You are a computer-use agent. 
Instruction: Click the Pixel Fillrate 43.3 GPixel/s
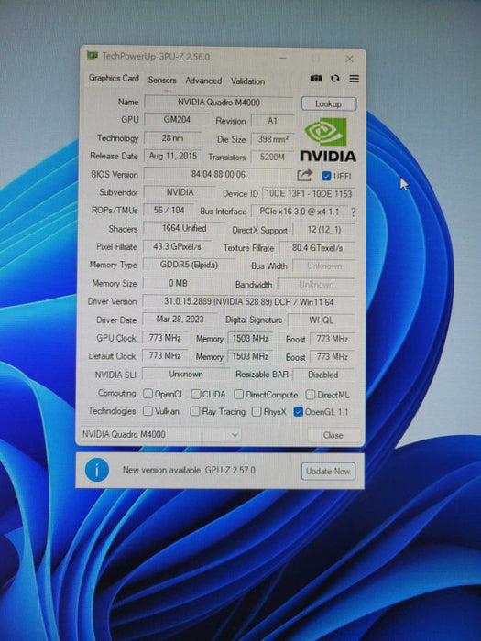pos(177,246)
